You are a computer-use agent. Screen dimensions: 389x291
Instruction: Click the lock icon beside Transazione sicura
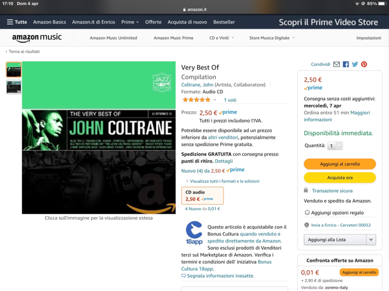tap(306, 190)
